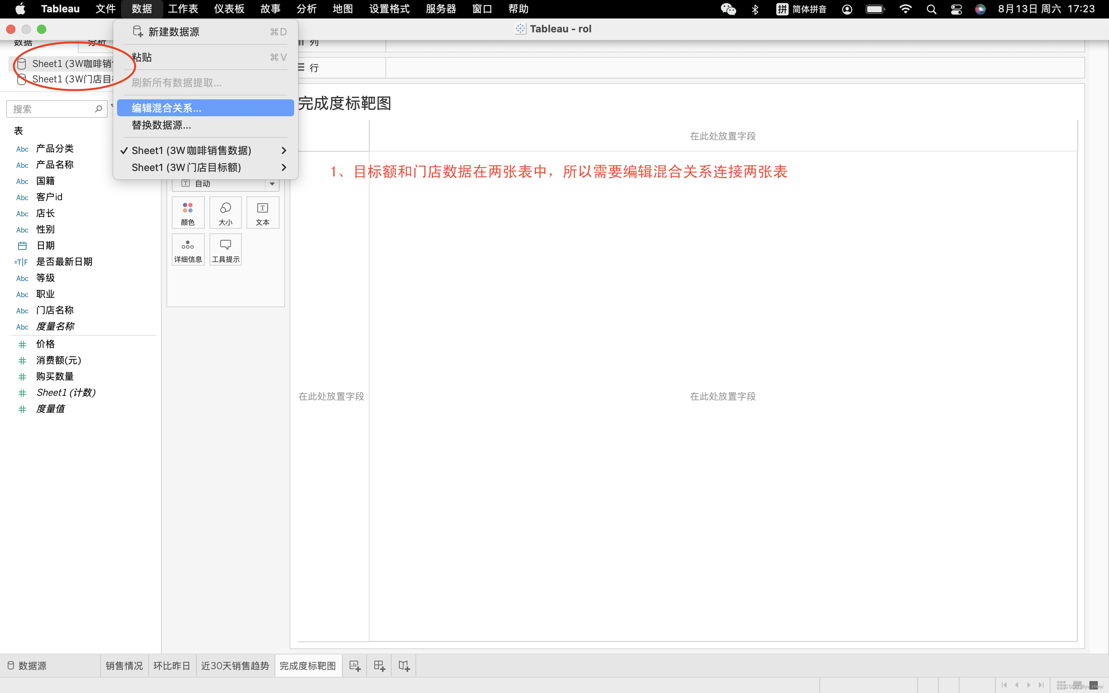Open the 仪表板 menu
This screenshot has width=1109, height=693.
point(229,9)
